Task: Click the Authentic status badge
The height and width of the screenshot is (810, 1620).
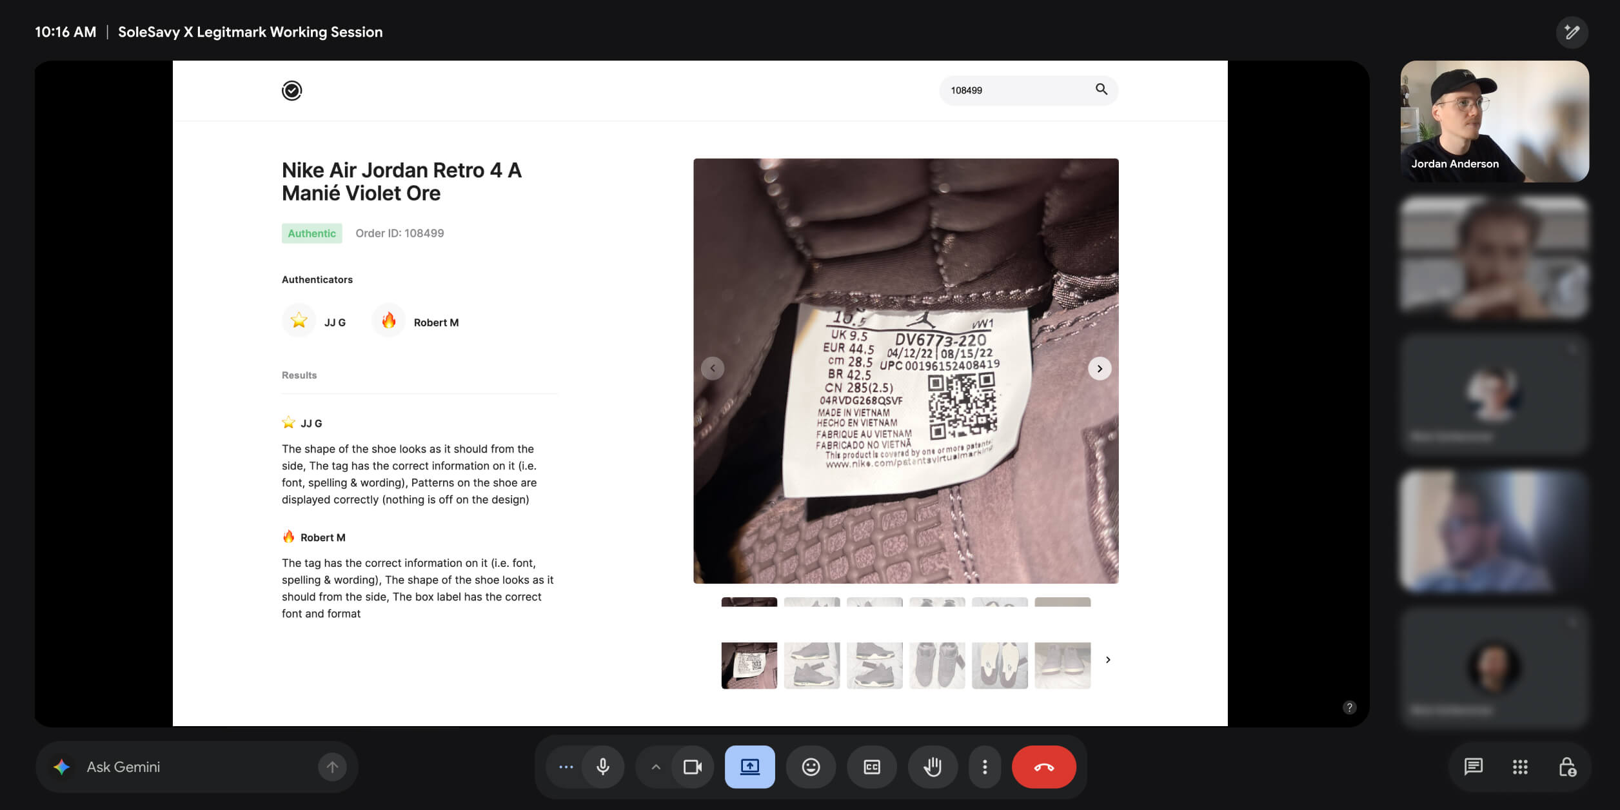Action: click(x=311, y=233)
